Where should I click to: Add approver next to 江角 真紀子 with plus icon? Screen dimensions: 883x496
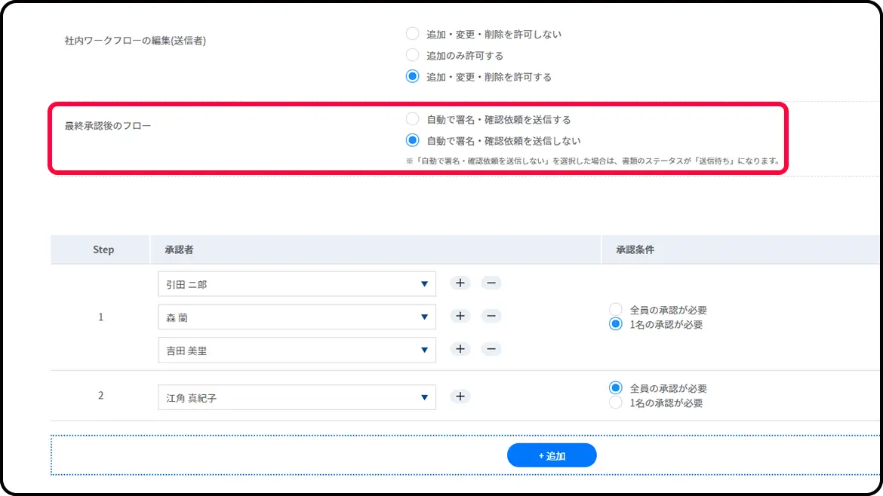click(x=460, y=396)
